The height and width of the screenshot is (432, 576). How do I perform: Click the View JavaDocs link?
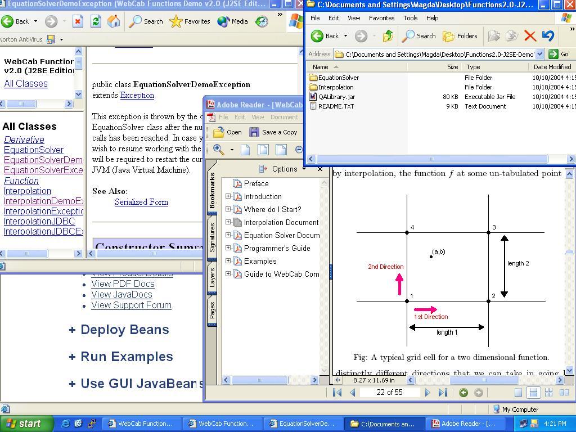click(121, 295)
